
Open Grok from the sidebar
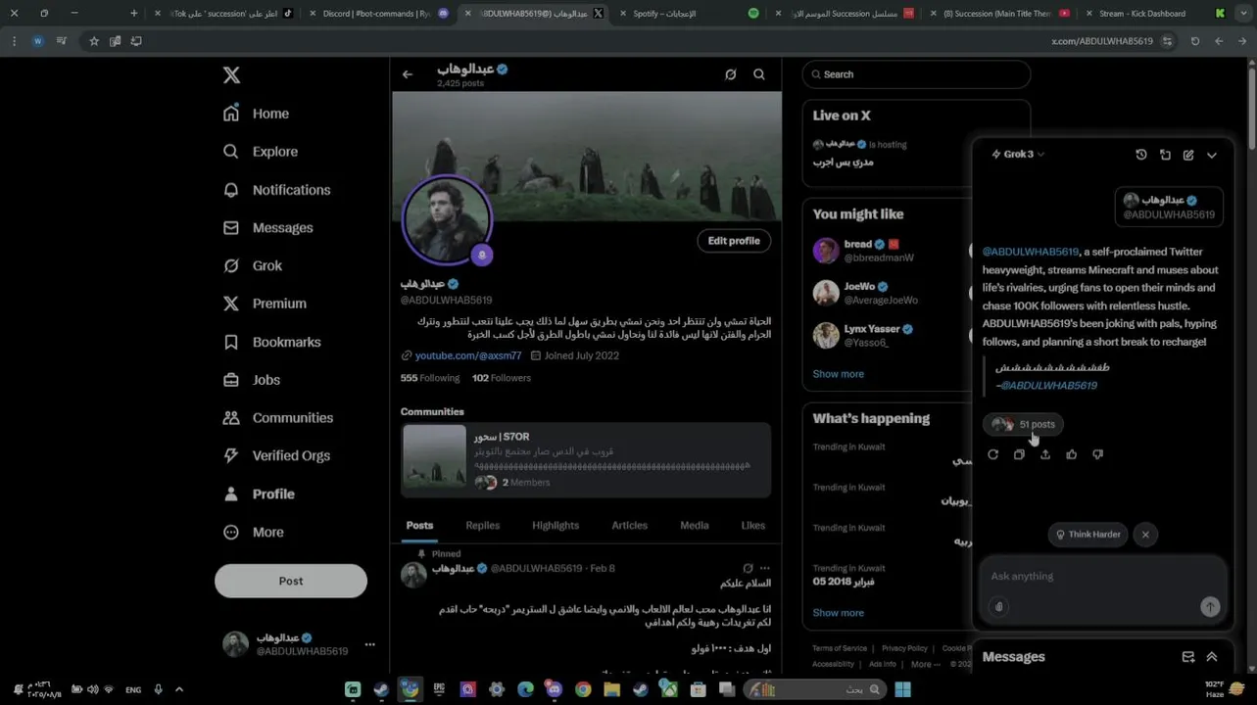(252, 265)
